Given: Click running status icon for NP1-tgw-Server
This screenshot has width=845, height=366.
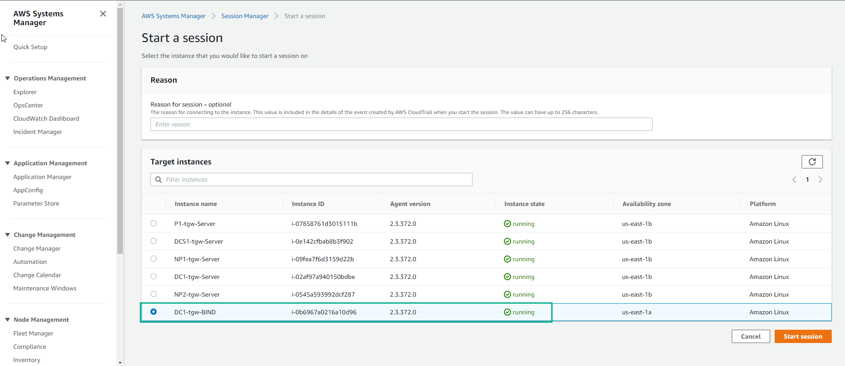Looking at the screenshot, I should pyautogui.click(x=507, y=259).
